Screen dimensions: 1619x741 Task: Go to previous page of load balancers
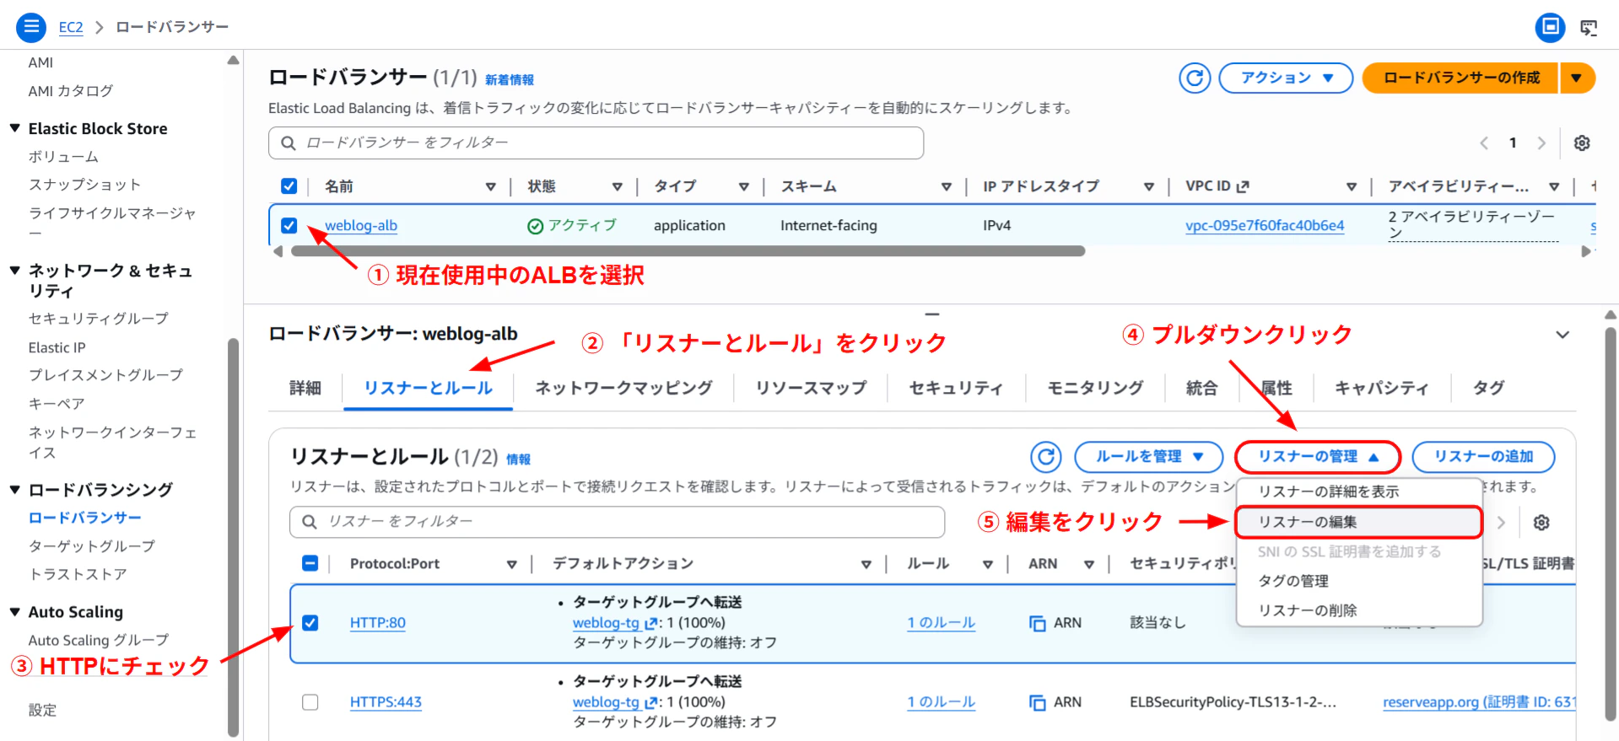(1484, 143)
